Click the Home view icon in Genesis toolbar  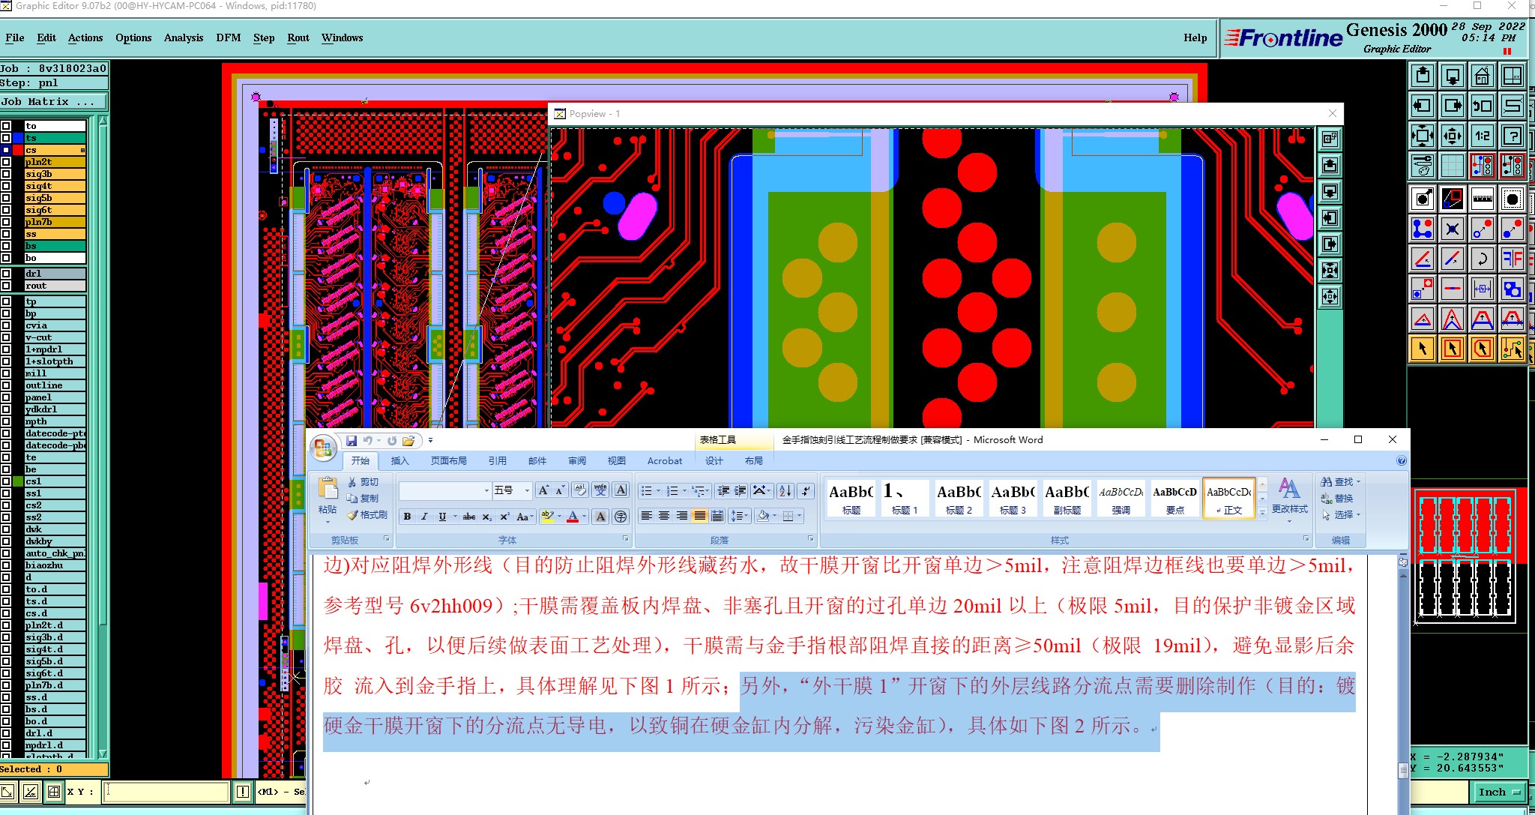pyautogui.click(x=1482, y=76)
